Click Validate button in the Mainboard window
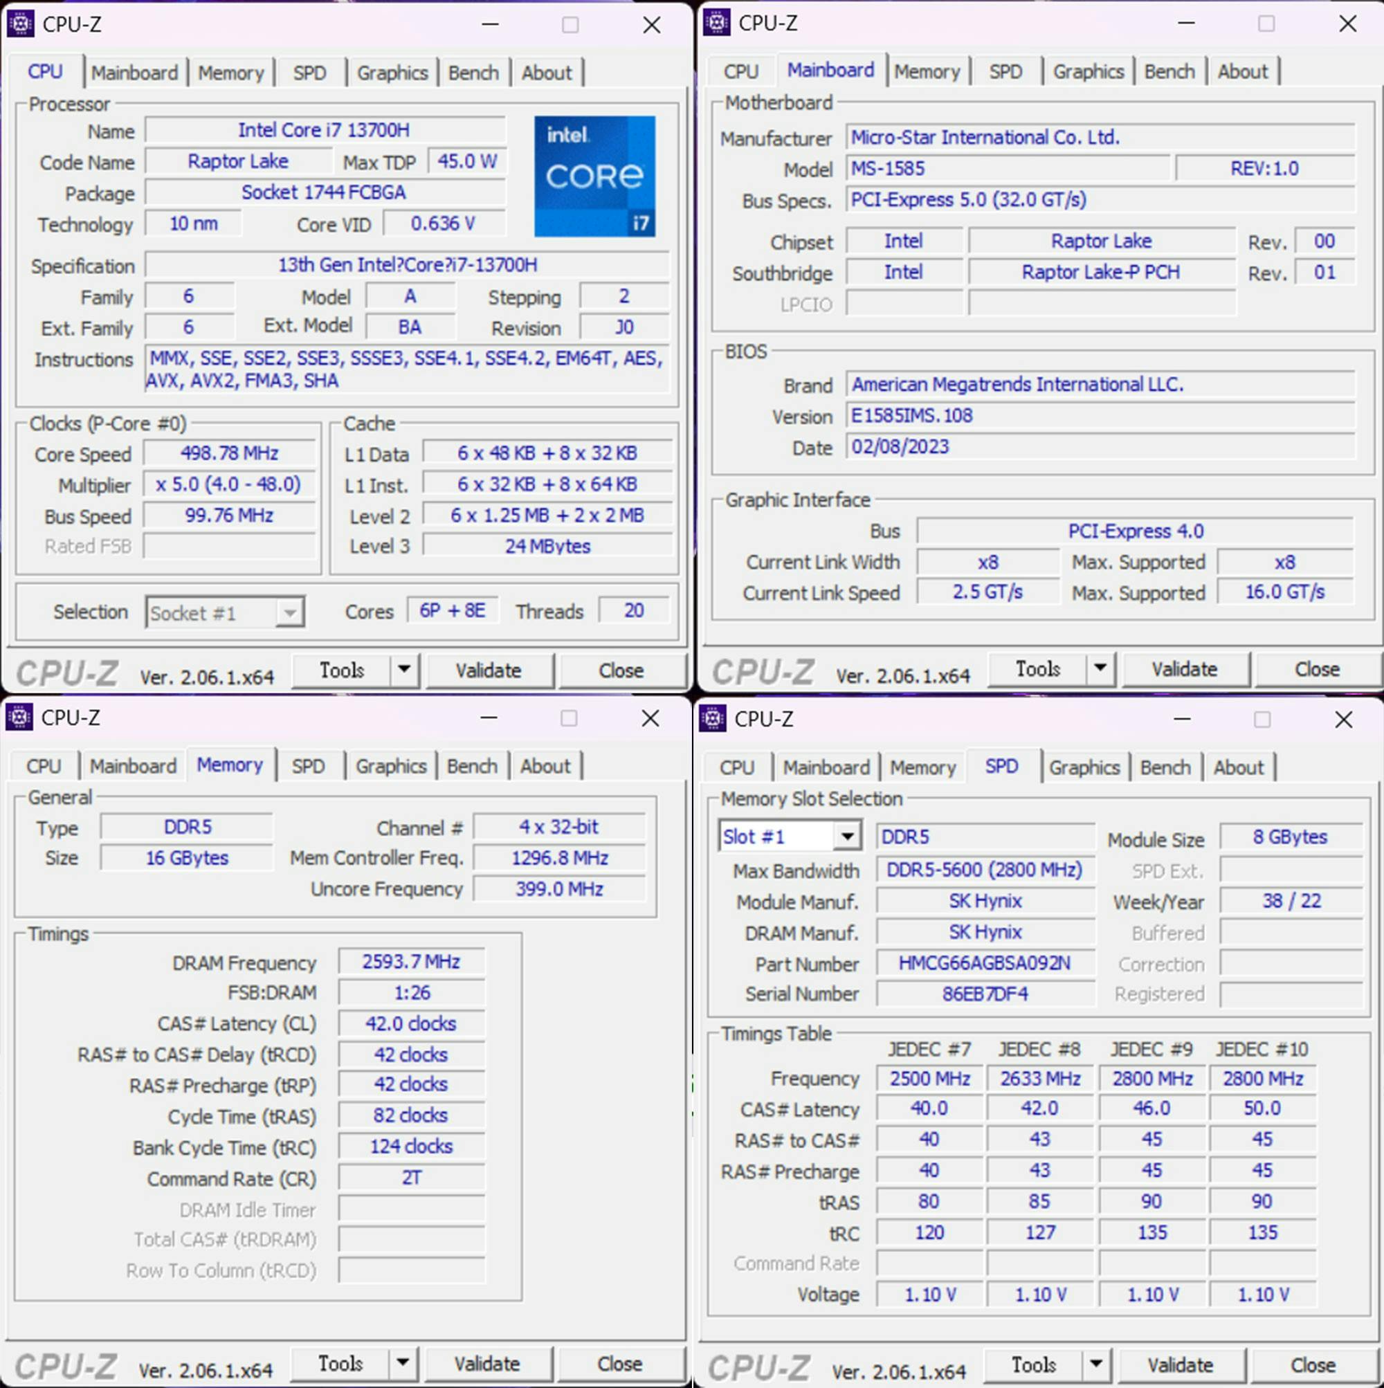 point(1185,669)
